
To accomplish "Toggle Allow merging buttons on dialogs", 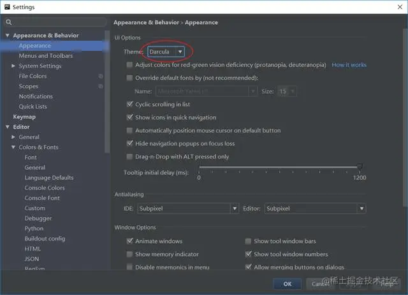I will pyautogui.click(x=248, y=267).
